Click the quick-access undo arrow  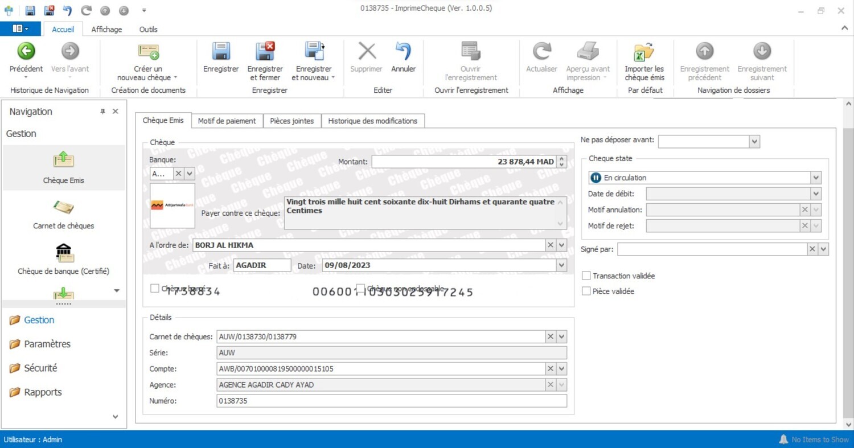pyautogui.click(x=67, y=10)
